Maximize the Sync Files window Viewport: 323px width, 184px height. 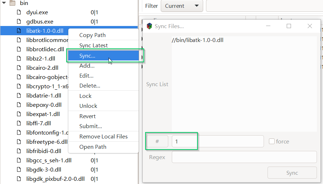(x=289, y=26)
